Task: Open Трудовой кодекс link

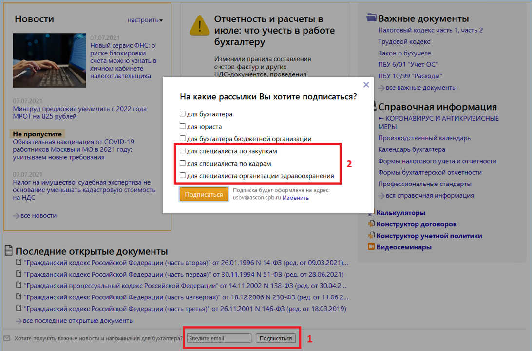Action: pyautogui.click(x=404, y=42)
